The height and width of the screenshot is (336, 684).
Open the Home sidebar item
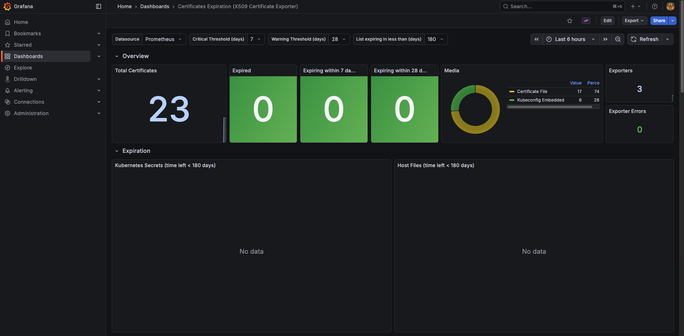[x=21, y=22]
